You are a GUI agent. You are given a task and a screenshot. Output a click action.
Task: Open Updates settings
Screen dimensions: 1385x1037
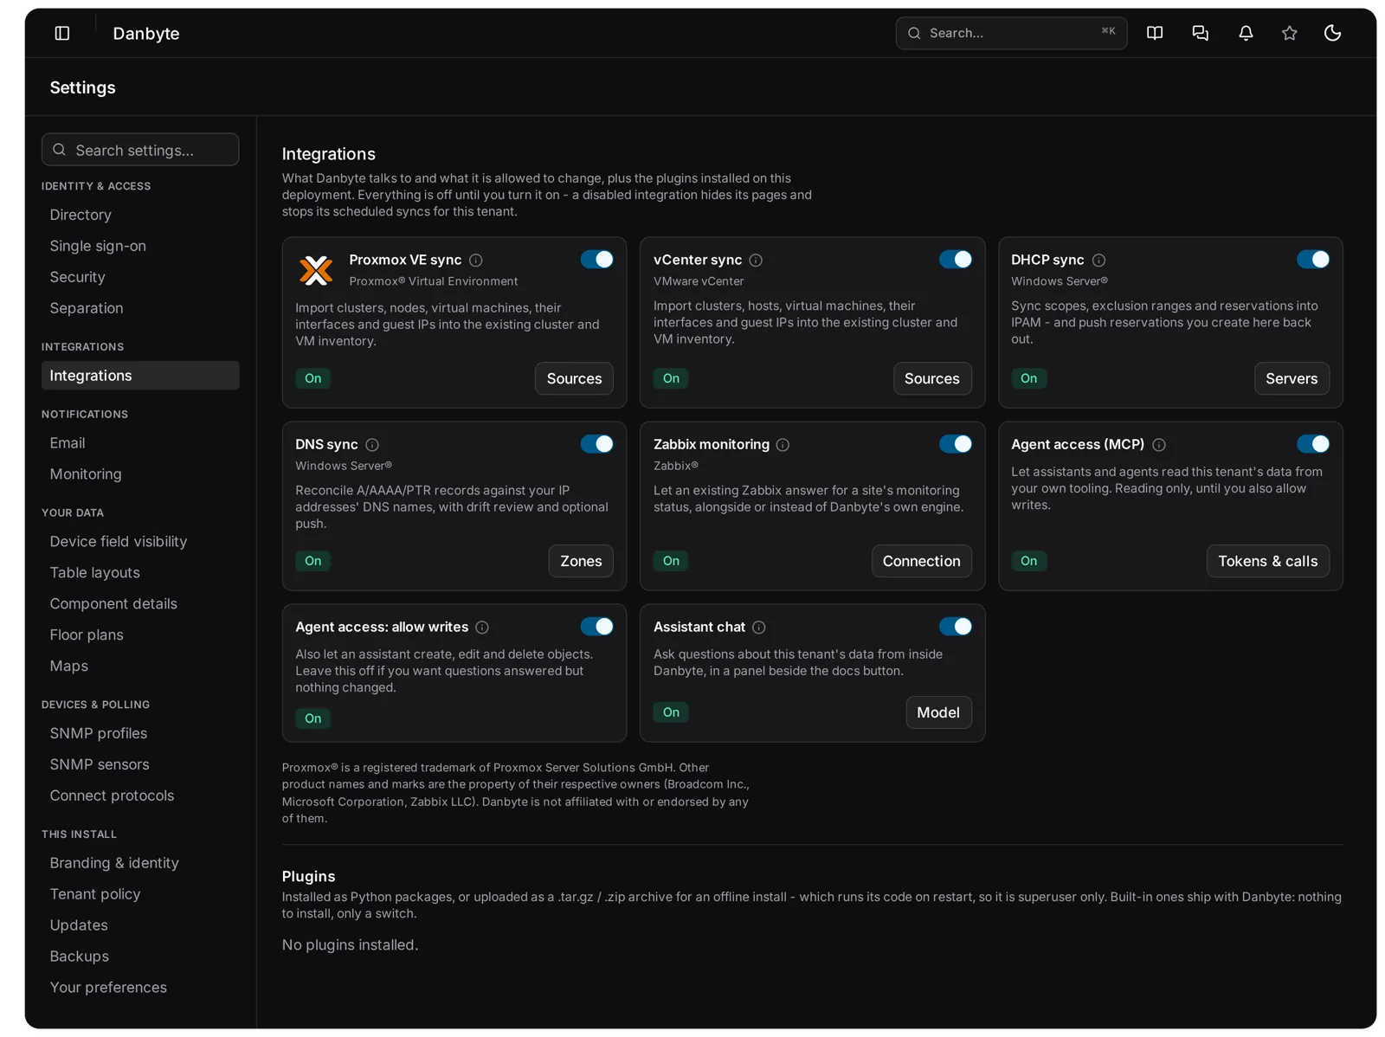[140, 926]
